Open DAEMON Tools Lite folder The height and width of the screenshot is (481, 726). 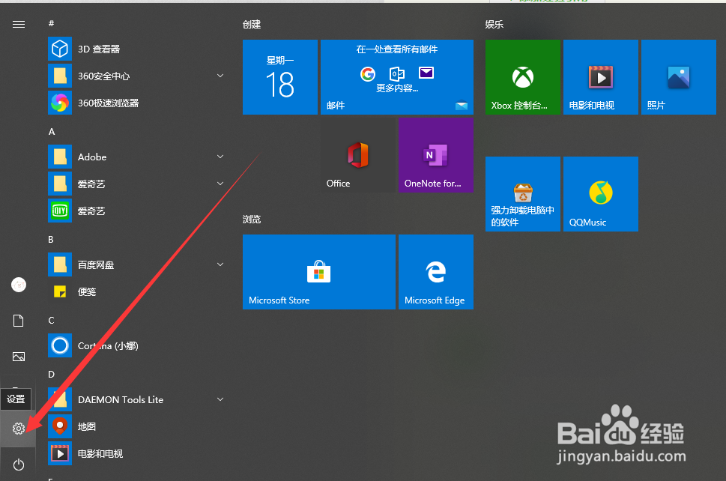[138, 399]
